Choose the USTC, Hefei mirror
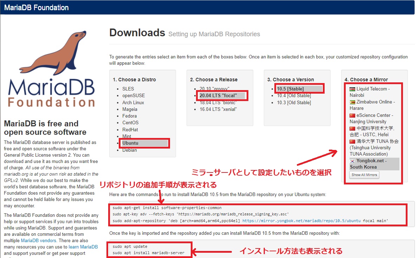This screenshot has height=258, width=417. (372, 131)
